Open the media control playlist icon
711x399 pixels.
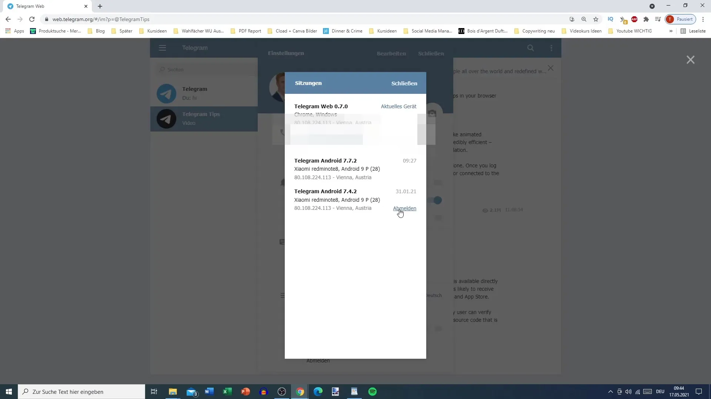(658, 19)
